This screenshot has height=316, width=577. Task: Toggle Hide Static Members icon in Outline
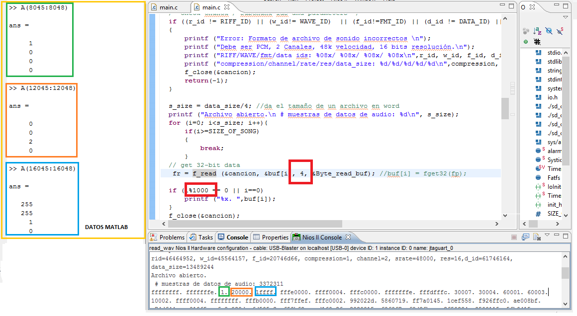coord(560,31)
